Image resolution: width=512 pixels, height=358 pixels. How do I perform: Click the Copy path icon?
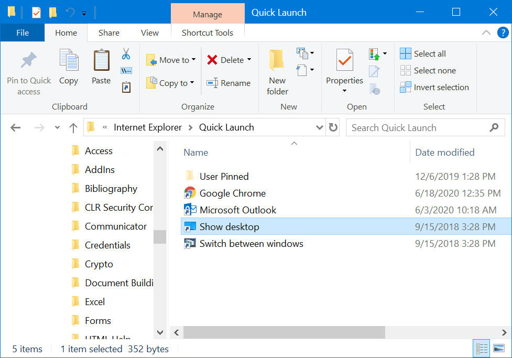[126, 71]
